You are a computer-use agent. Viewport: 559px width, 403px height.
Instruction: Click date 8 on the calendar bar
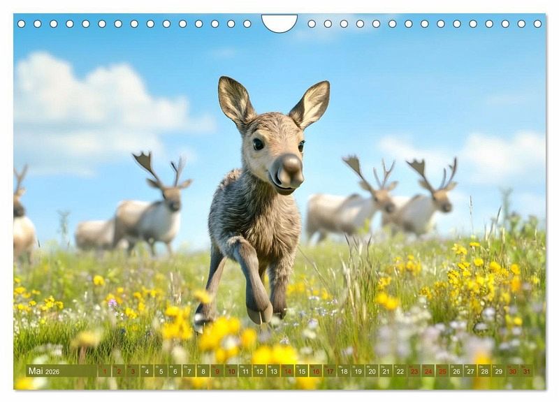pos(203,371)
